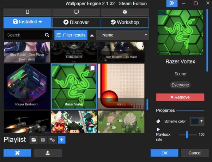Open Scheme color dropdown arrow
212x162 pixels.
(x=202, y=121)
